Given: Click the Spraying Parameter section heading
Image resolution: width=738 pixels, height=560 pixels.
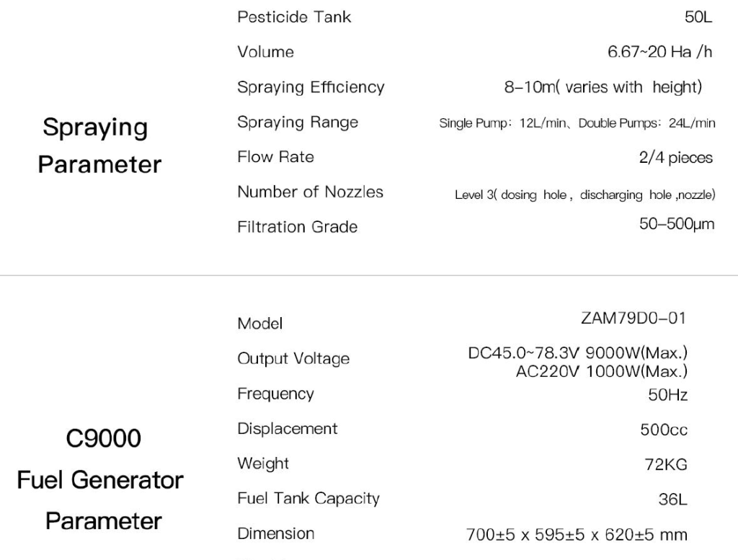Looking at the screenshot, I should 99,146.
